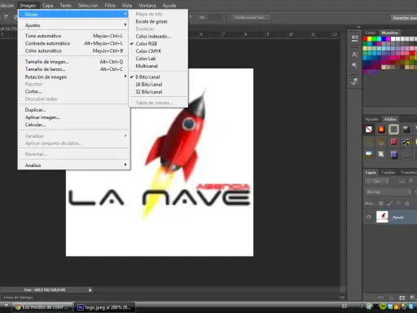The width and height of the screenshot is (417, 313).
Task: Open the layer filter Tipo dropdown
Action: [x=377, y=181]
